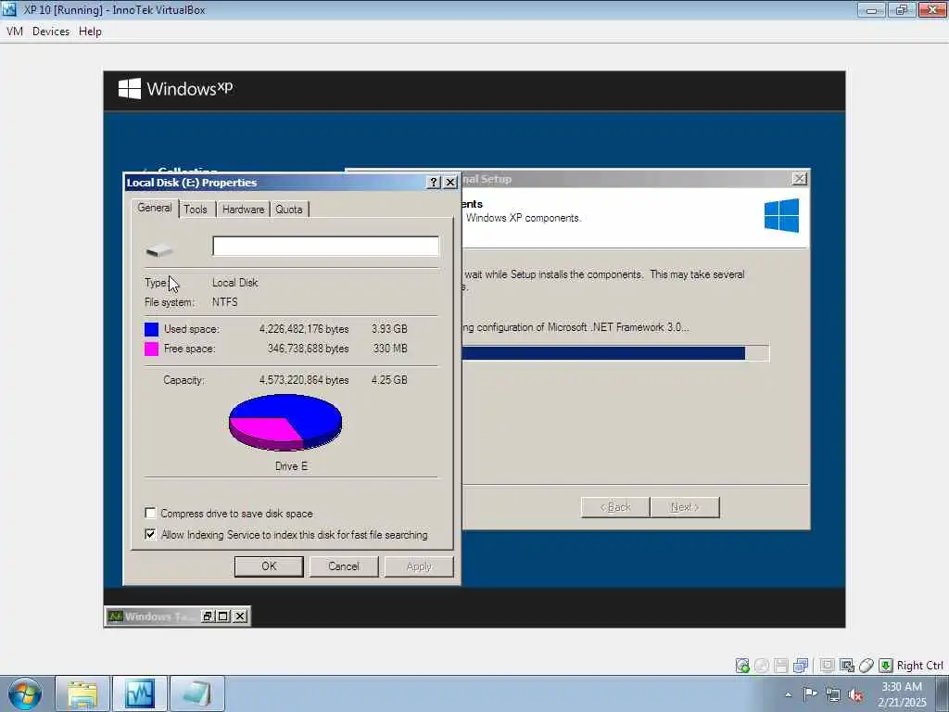The height and width of the screenshot is (712, 949).
Task: Click the drive icon in General tab
Action: [x=159, y=249]
